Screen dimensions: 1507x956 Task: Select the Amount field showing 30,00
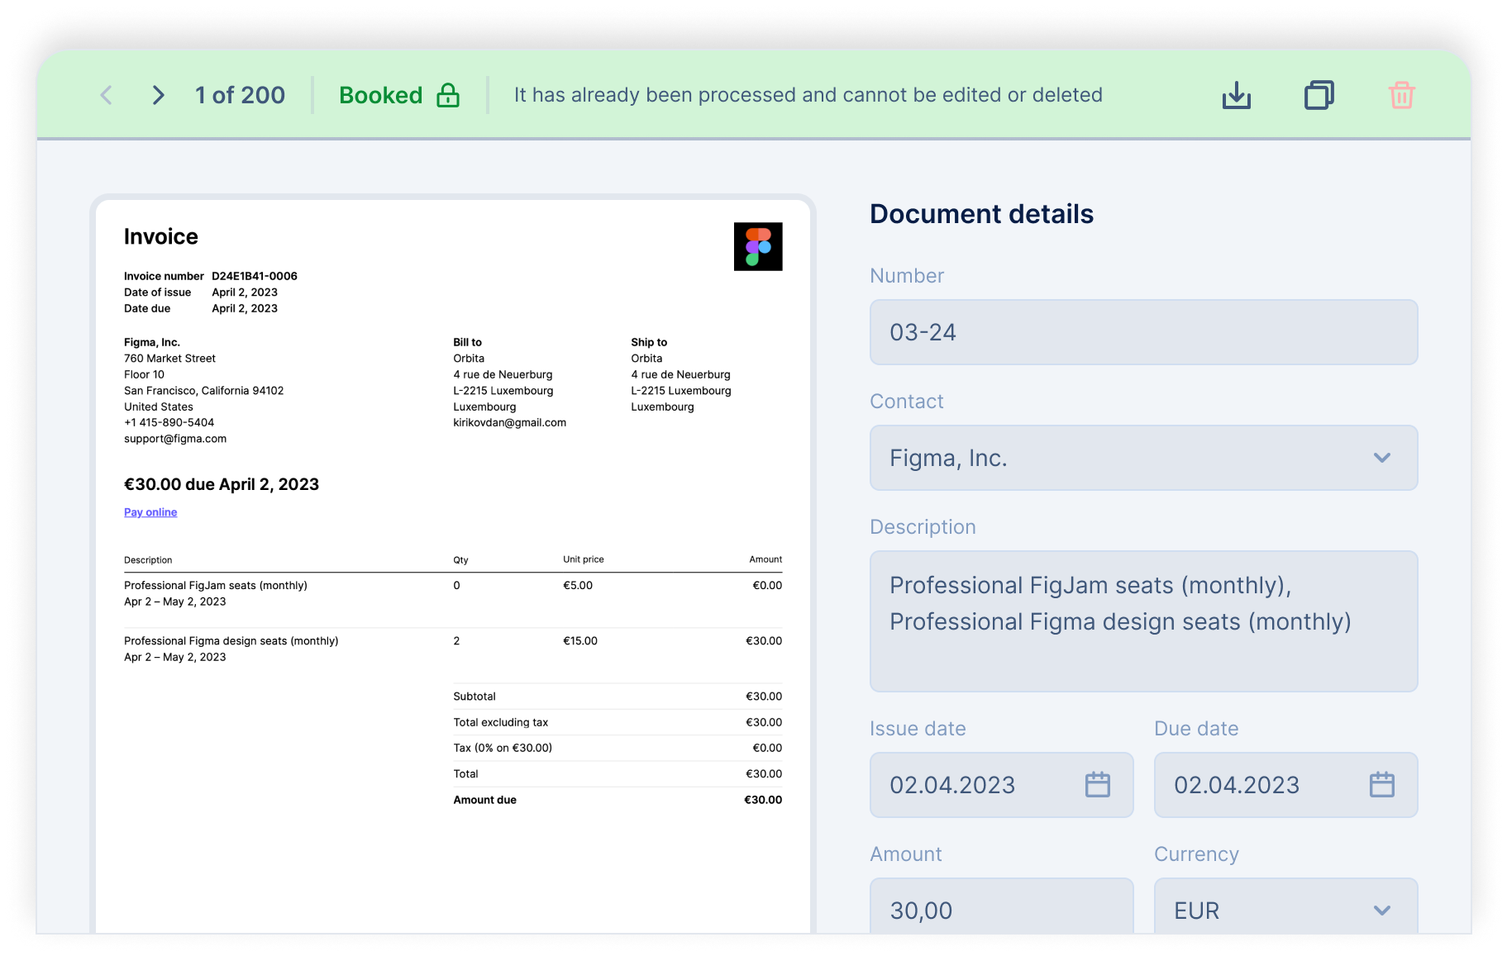(x=1001, y=910)
